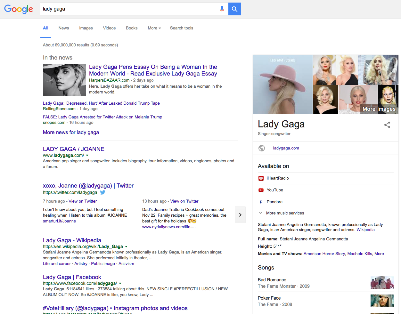Click the Bad Romance song title
401x314 pixels.
point(272,280)
